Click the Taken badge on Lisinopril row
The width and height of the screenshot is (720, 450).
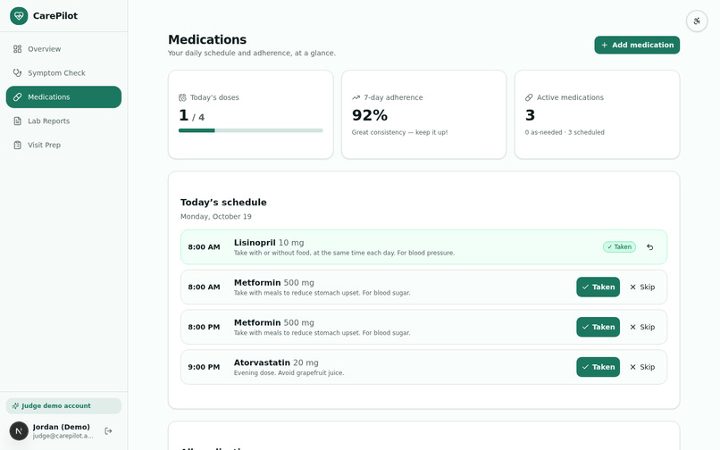click(x=619, y=247)
